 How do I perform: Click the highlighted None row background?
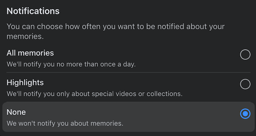tap(128, 117)
